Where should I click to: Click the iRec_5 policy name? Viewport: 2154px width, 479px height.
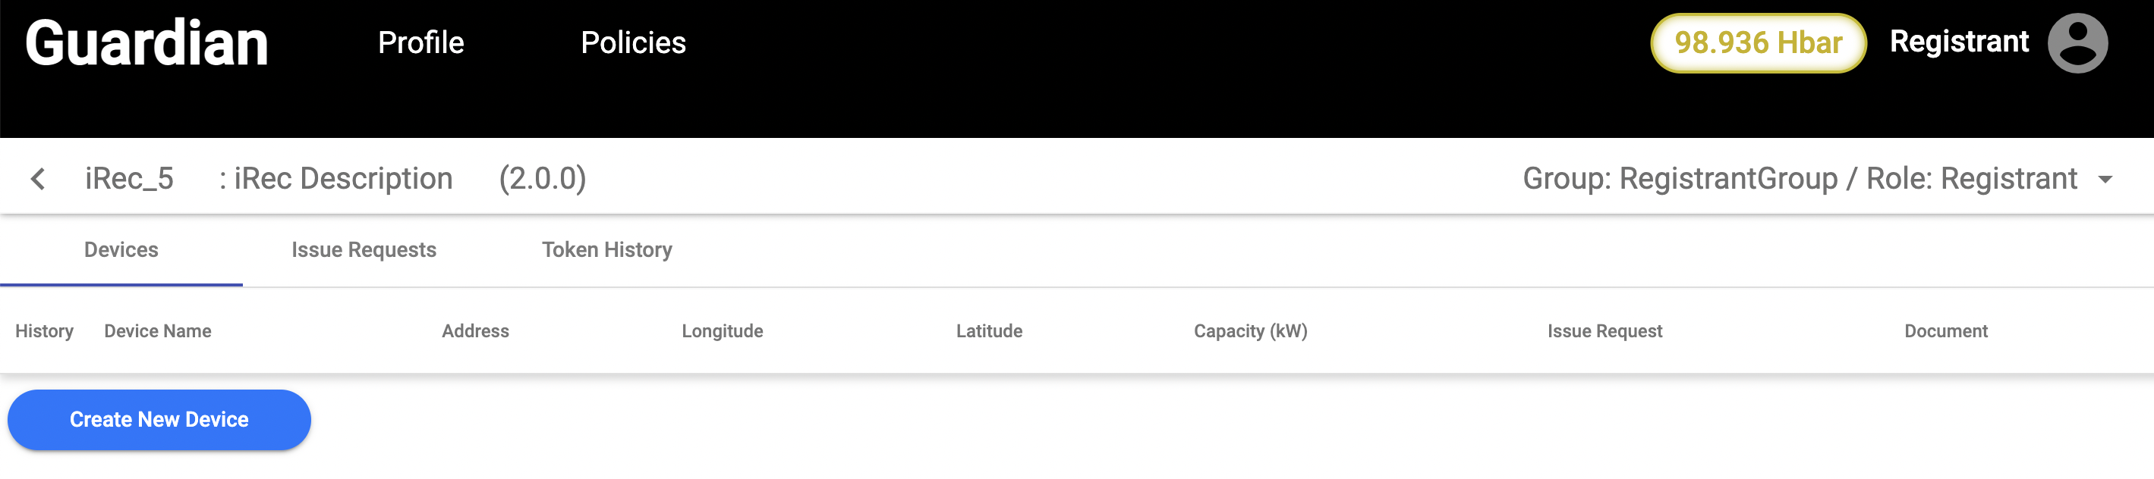[x=129, y=179]
